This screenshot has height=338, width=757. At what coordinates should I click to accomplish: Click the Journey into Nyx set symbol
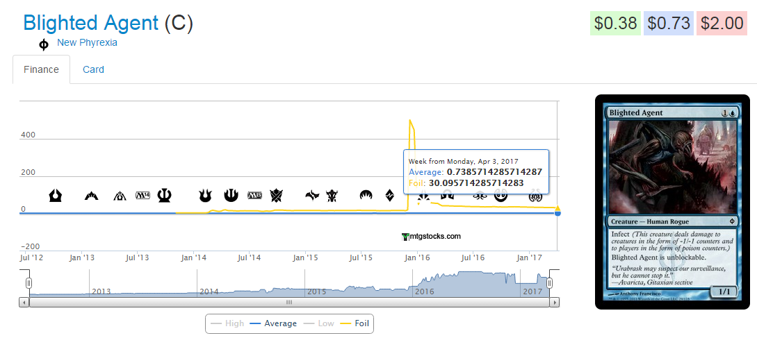pyautogui.click(x=231, y=195)
